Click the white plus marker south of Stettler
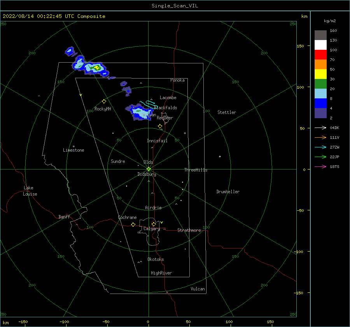 (x=220, y=156)
